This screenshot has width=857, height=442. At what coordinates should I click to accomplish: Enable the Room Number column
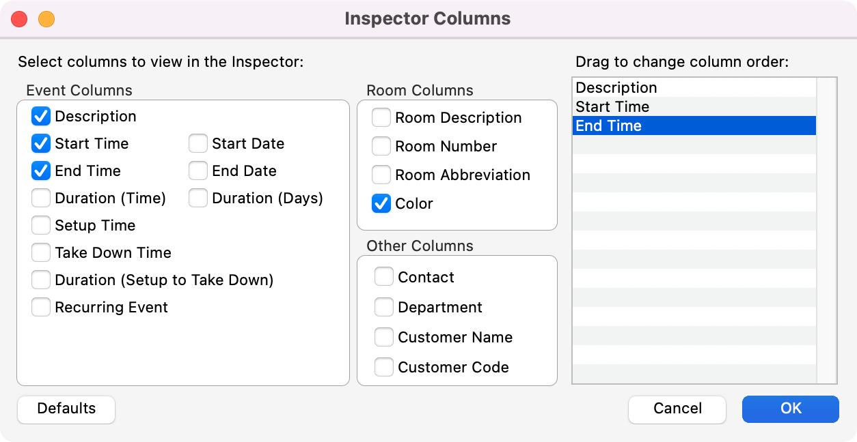point(381,147)
